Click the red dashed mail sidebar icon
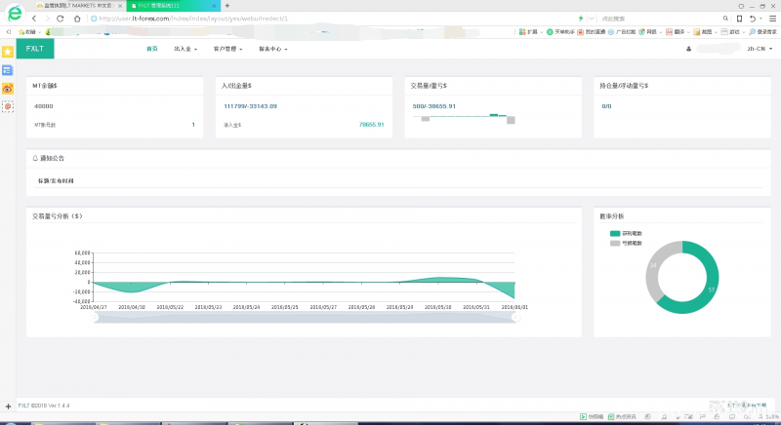 coord(8,106)
